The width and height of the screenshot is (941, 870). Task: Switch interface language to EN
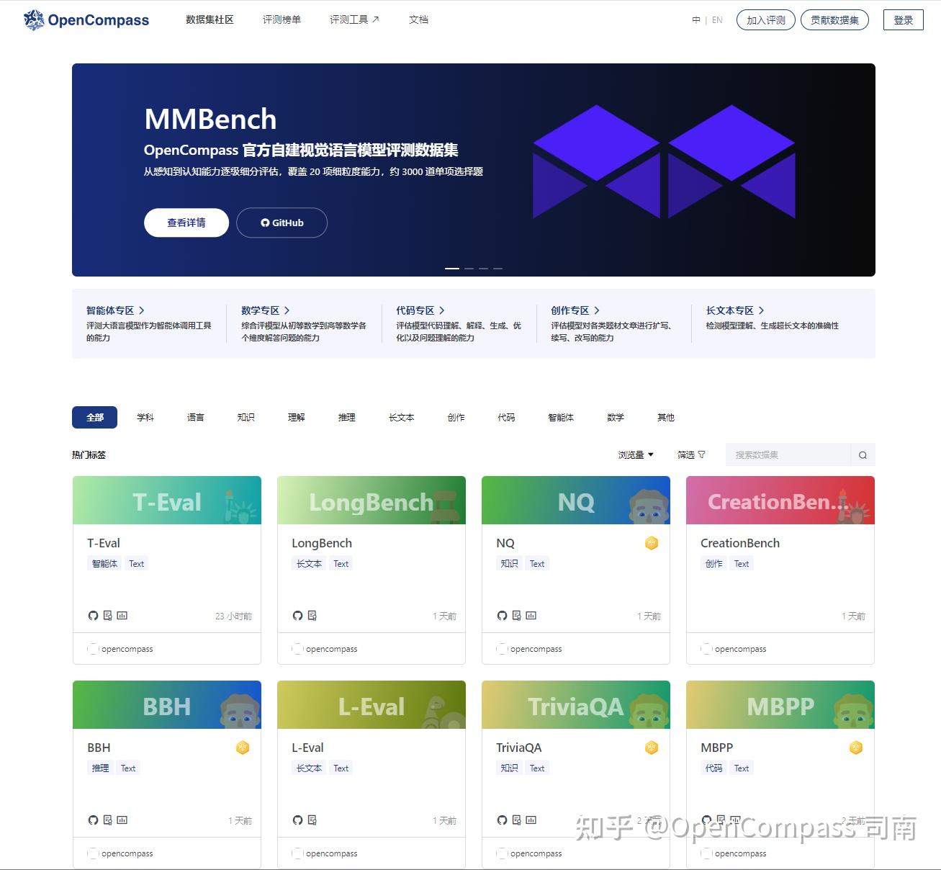click(717, 20)
